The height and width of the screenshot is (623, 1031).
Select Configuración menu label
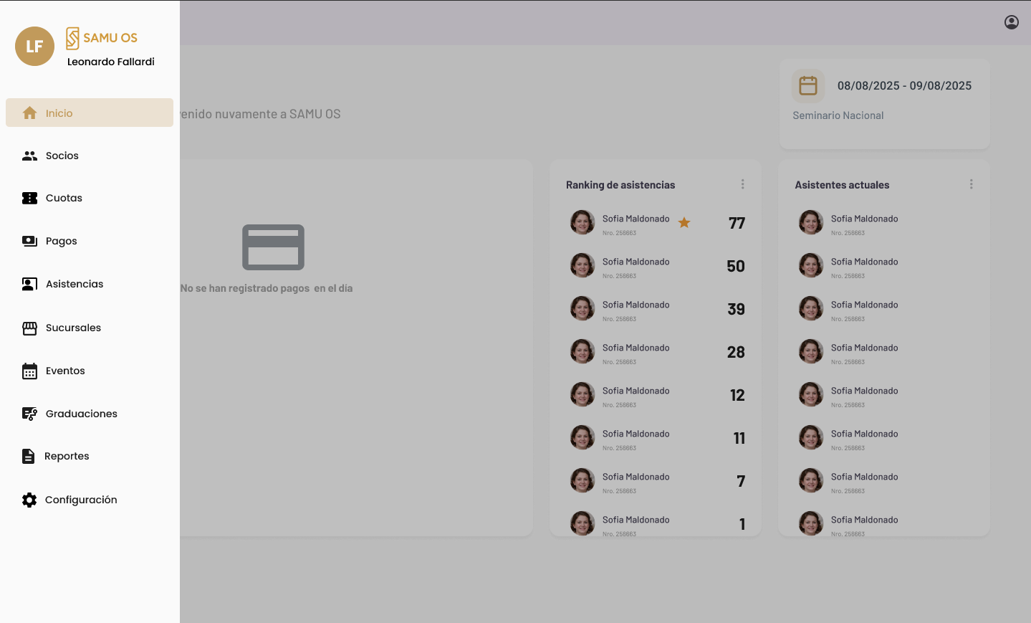tap(81, 500)
